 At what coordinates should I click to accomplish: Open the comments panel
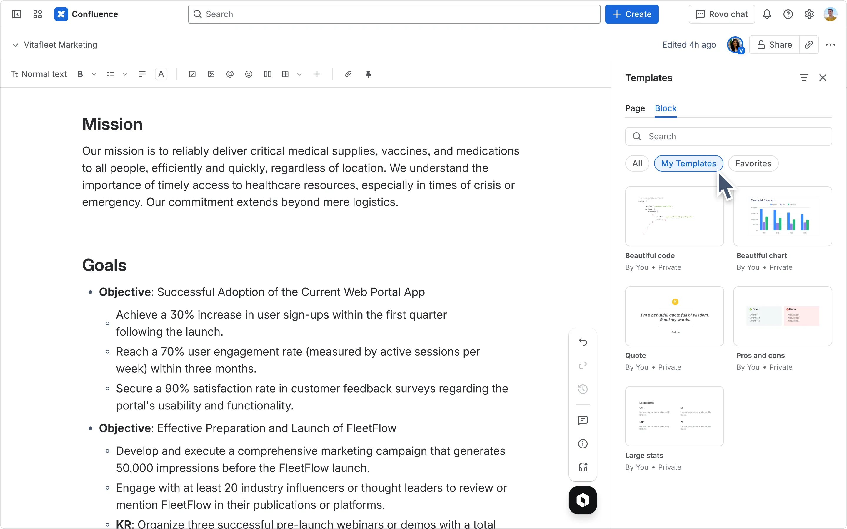[583, 420]
